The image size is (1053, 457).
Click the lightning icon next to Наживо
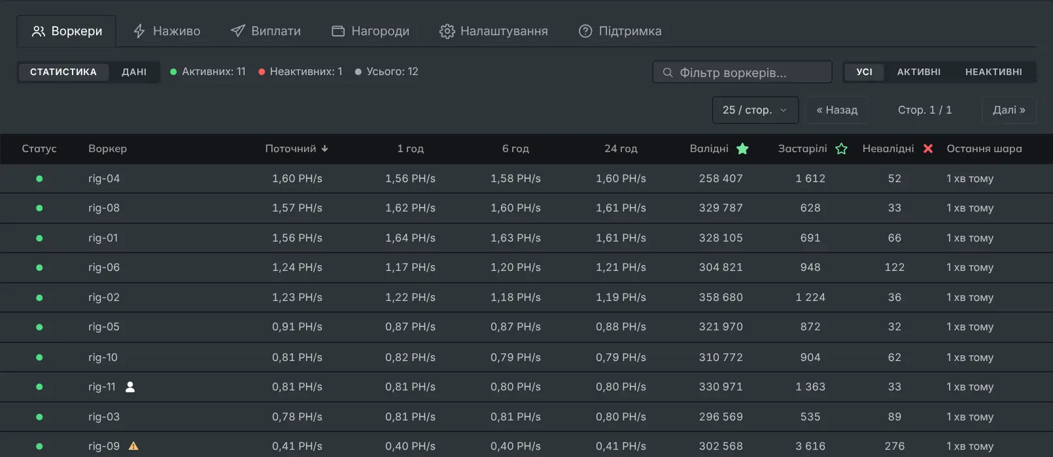(139, 31)
